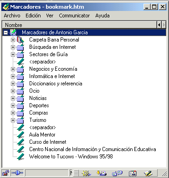The width and height of the screenshot is (169, 178).
Task: Expand Informática e Internet folder
Action: click(13, 76)
